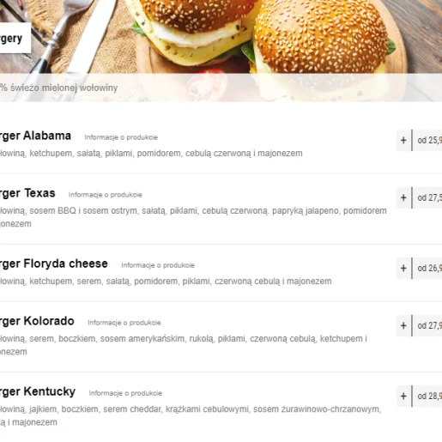This screenshot has width=442, height=442.
Task: Add Burger Alabama with the plus icon
Action: 403,140
